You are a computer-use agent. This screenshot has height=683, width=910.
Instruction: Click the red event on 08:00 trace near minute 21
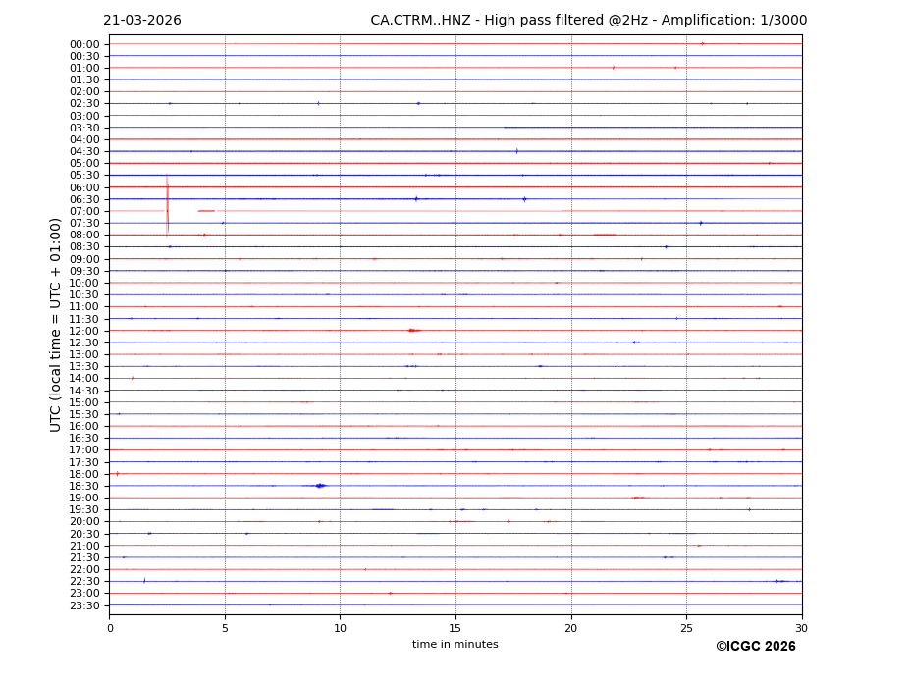tap(605, 235)
